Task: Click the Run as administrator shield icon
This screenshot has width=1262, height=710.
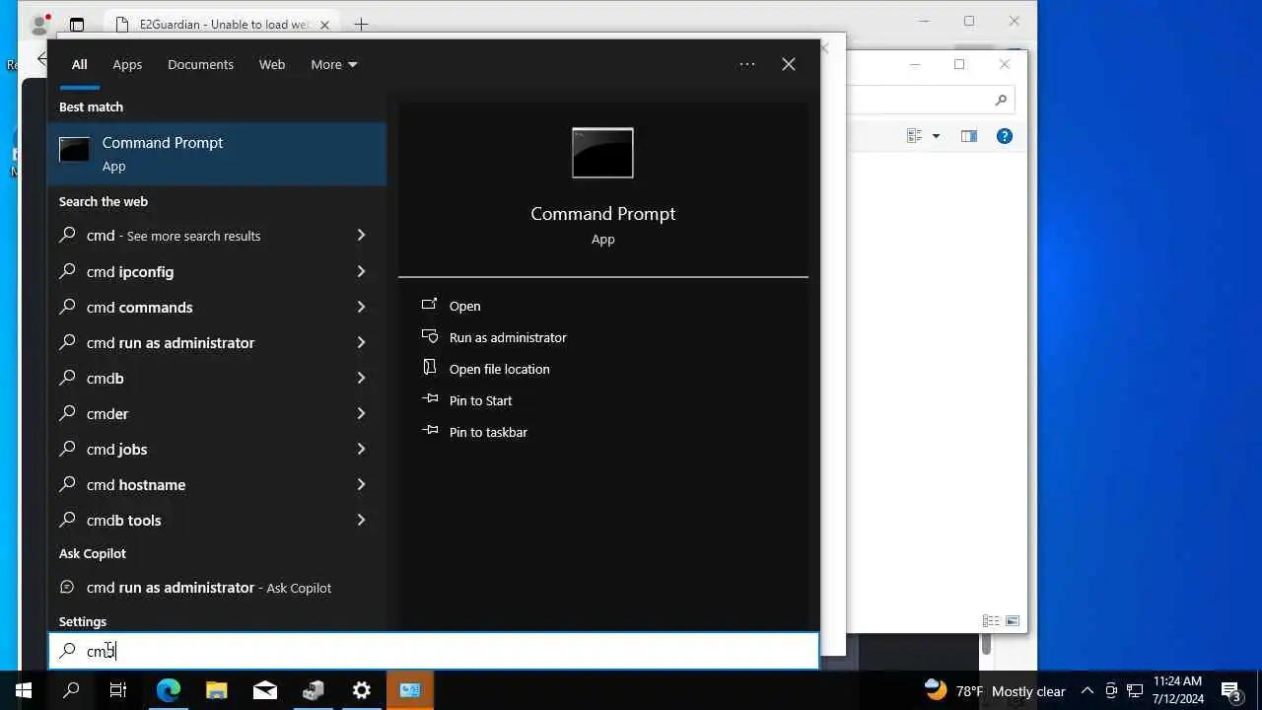Action: point(430,336)
